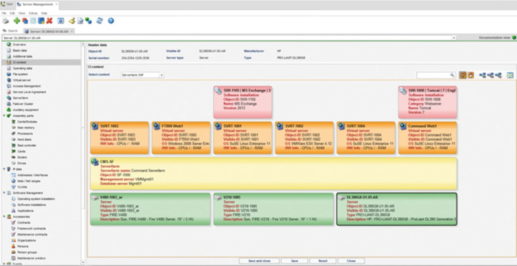Click the green plus add icon
Image resolution: width=517 pixels, height=266 pixels.
pos(17,21)
